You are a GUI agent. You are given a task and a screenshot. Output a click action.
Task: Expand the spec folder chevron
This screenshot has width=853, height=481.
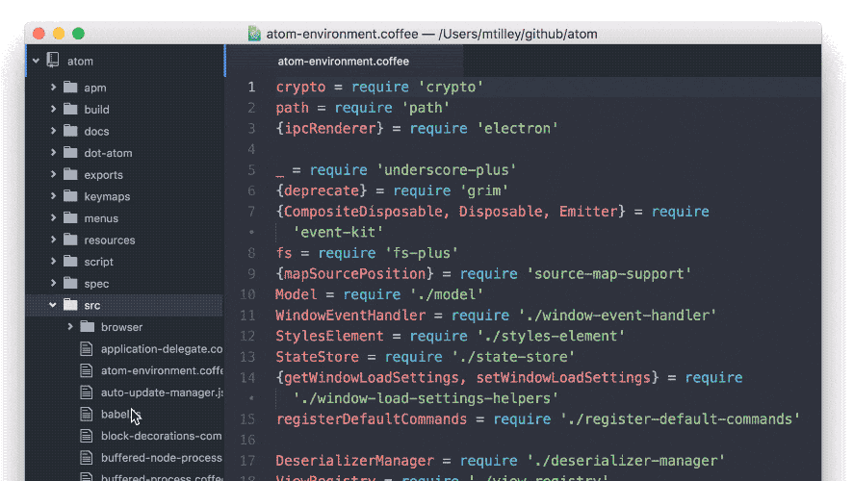click(x=54, y=284)
